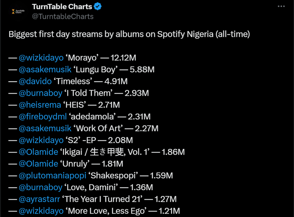Screen dimensions: 294x217
Task: Click the @TurntableCharts handle
Action: point(63,16)
